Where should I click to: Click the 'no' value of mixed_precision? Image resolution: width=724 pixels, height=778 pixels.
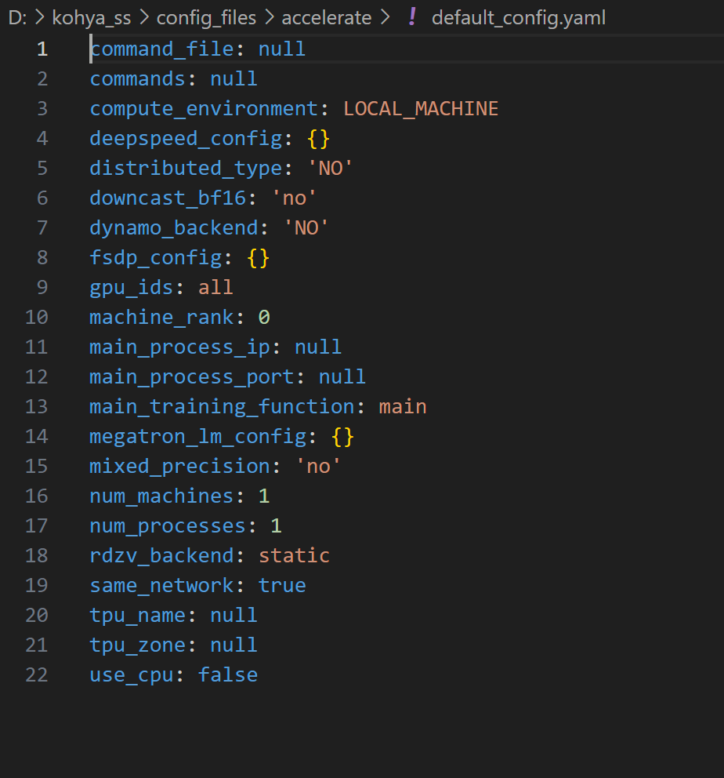pos(318,466)
